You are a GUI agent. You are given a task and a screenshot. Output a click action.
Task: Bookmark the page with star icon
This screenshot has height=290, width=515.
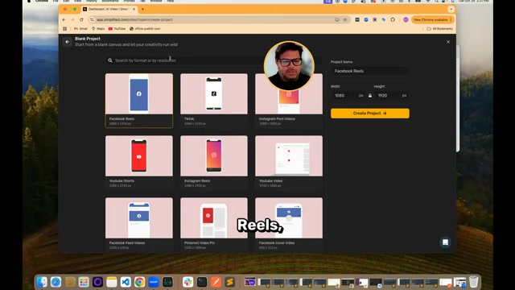pos(345,19)
